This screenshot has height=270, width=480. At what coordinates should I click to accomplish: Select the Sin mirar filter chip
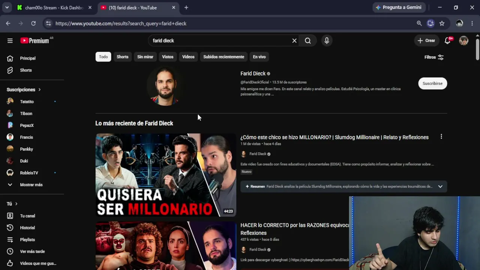click(145, 57)
